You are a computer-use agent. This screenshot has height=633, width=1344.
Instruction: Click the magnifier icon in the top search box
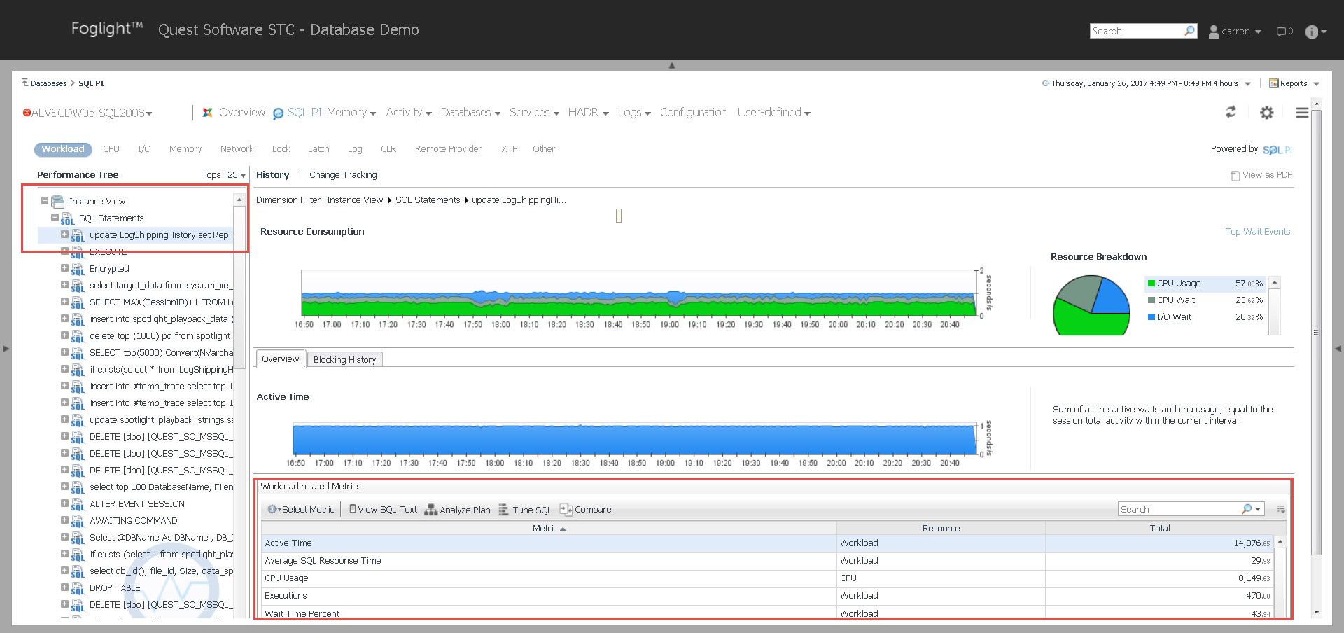tap(1189, 31)
